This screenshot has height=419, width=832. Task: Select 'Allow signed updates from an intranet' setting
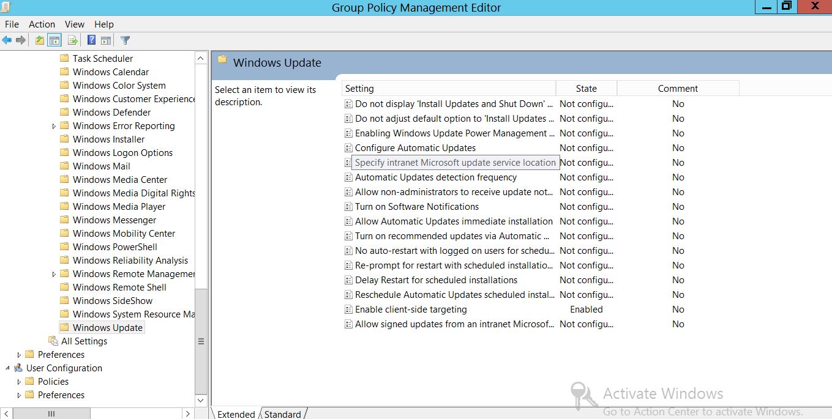click(455, 324)
